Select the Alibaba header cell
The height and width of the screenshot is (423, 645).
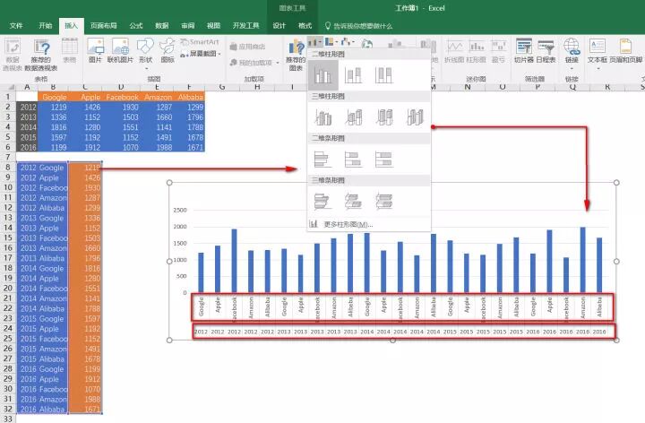pyautogui.click(x=190, y=97)
